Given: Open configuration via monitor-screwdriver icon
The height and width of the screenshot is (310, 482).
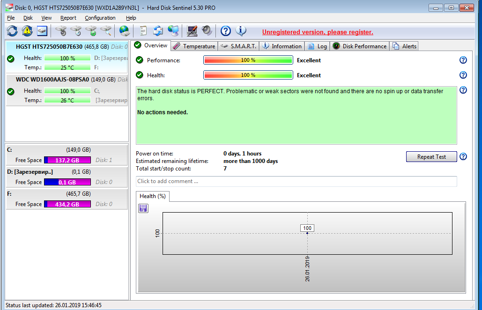Looking at the screenshot, I should tap(192, 31).
